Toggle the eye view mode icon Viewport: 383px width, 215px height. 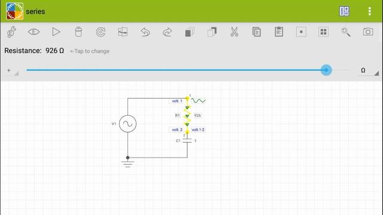(x=34, y=32)
